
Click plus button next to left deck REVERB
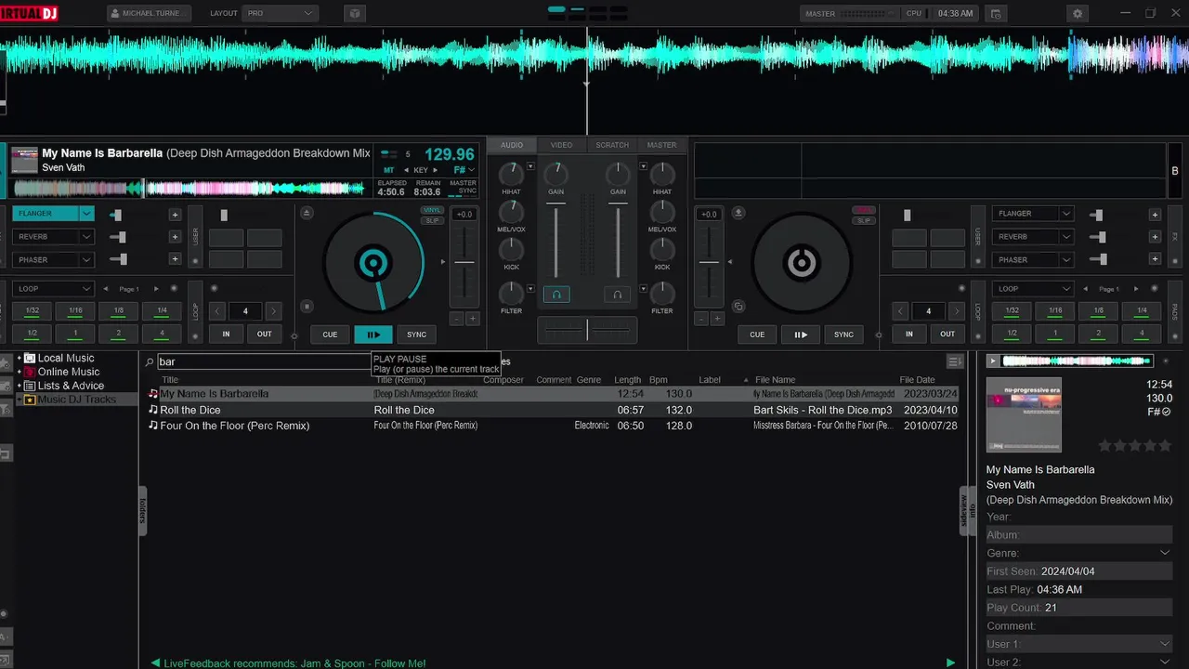[x=175, y=237]
